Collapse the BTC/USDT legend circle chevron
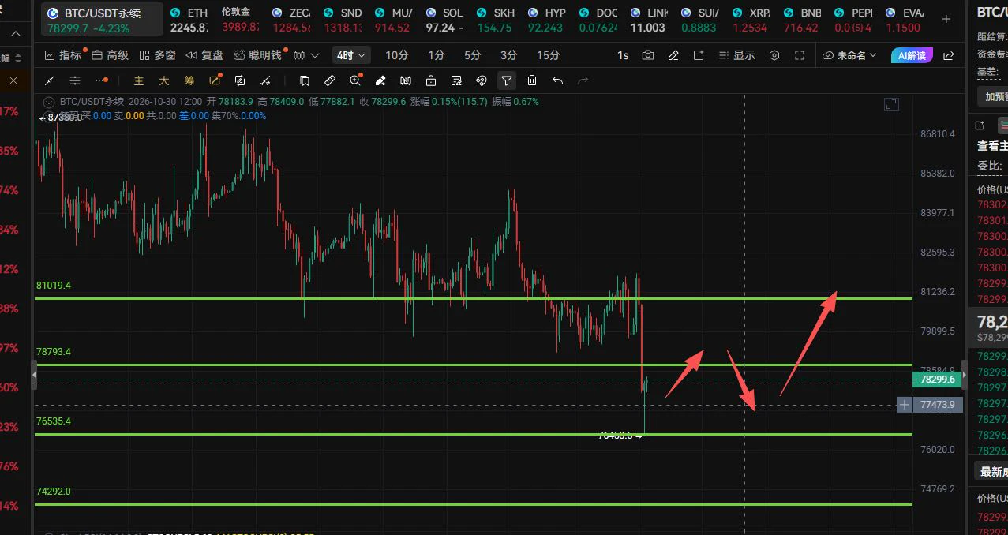Image resolution: width=1008 pixels, height=535 pixels. (49, 102)
